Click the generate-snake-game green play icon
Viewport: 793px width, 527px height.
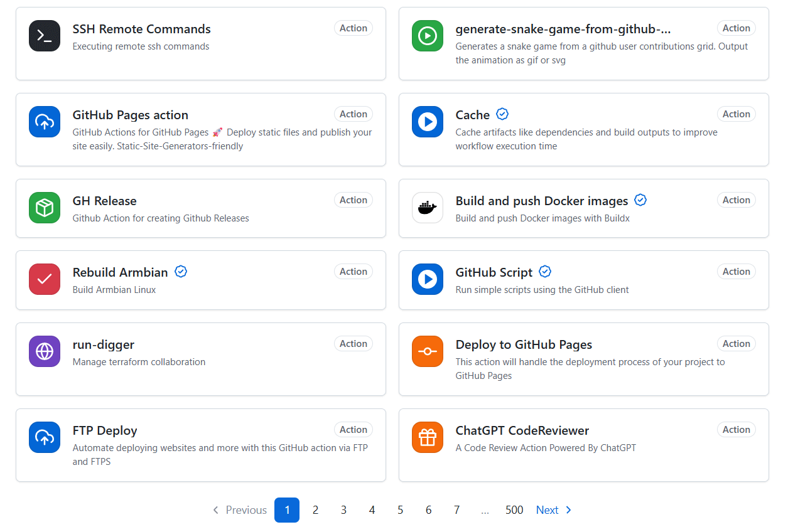(428, 36)
